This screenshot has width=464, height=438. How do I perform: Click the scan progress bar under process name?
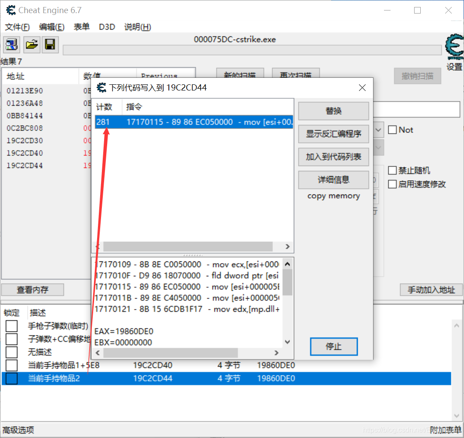252,50
